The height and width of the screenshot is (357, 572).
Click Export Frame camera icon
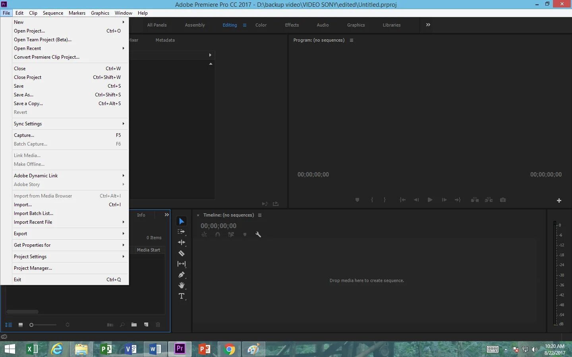503,200
